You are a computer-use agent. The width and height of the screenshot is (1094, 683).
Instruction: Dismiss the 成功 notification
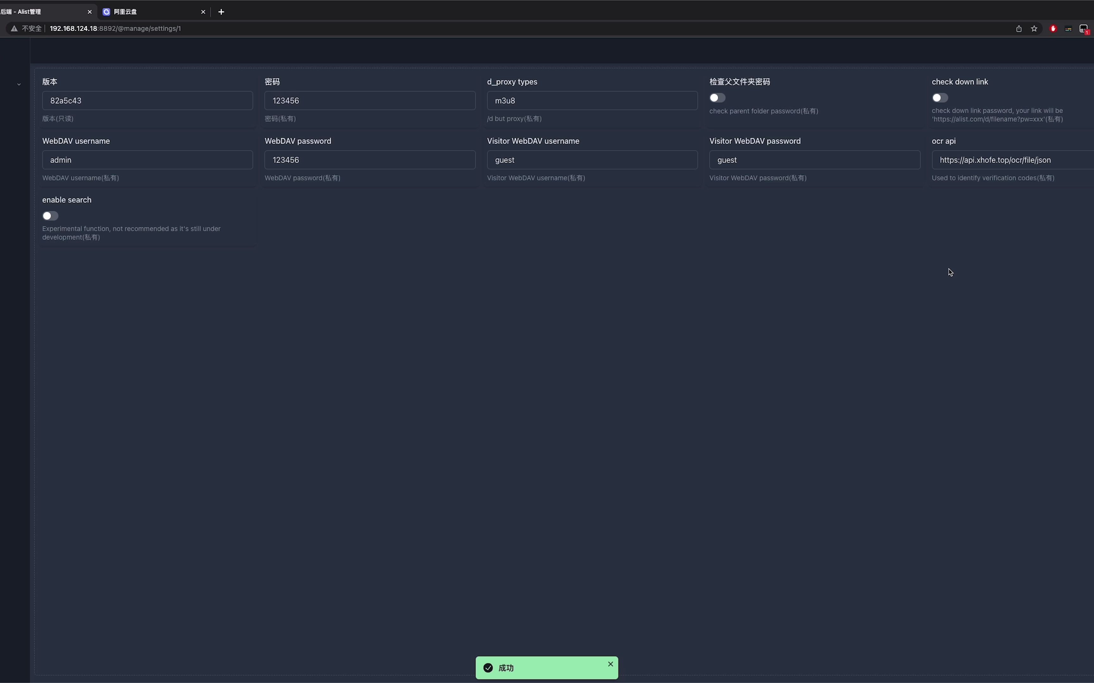[610, 664]
